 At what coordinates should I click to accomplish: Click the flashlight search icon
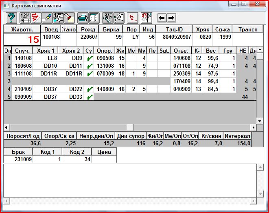point(69,18)
